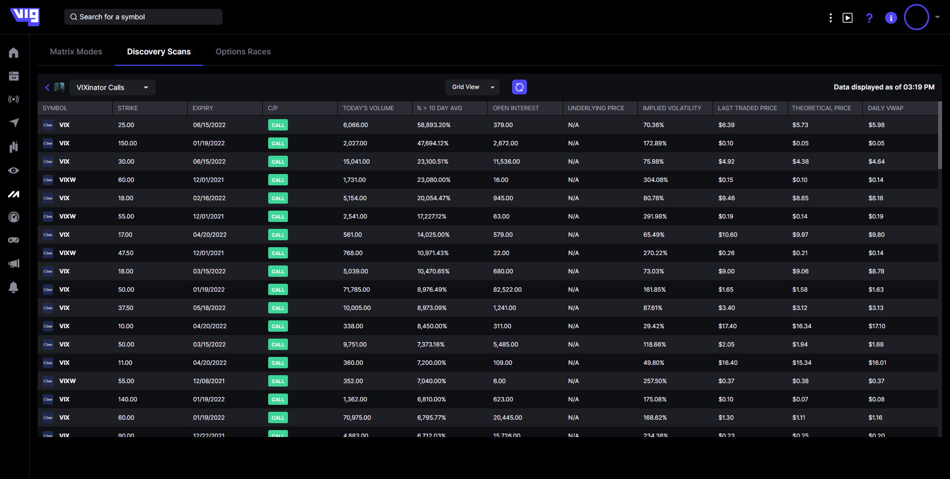
Task: Open the Home icon in the sidebar
Action: click(x=14, y=52)
